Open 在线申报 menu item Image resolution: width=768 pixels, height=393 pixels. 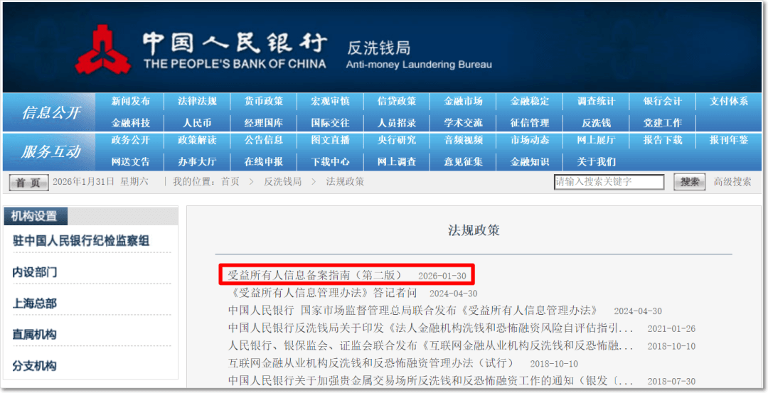[264, 161]
